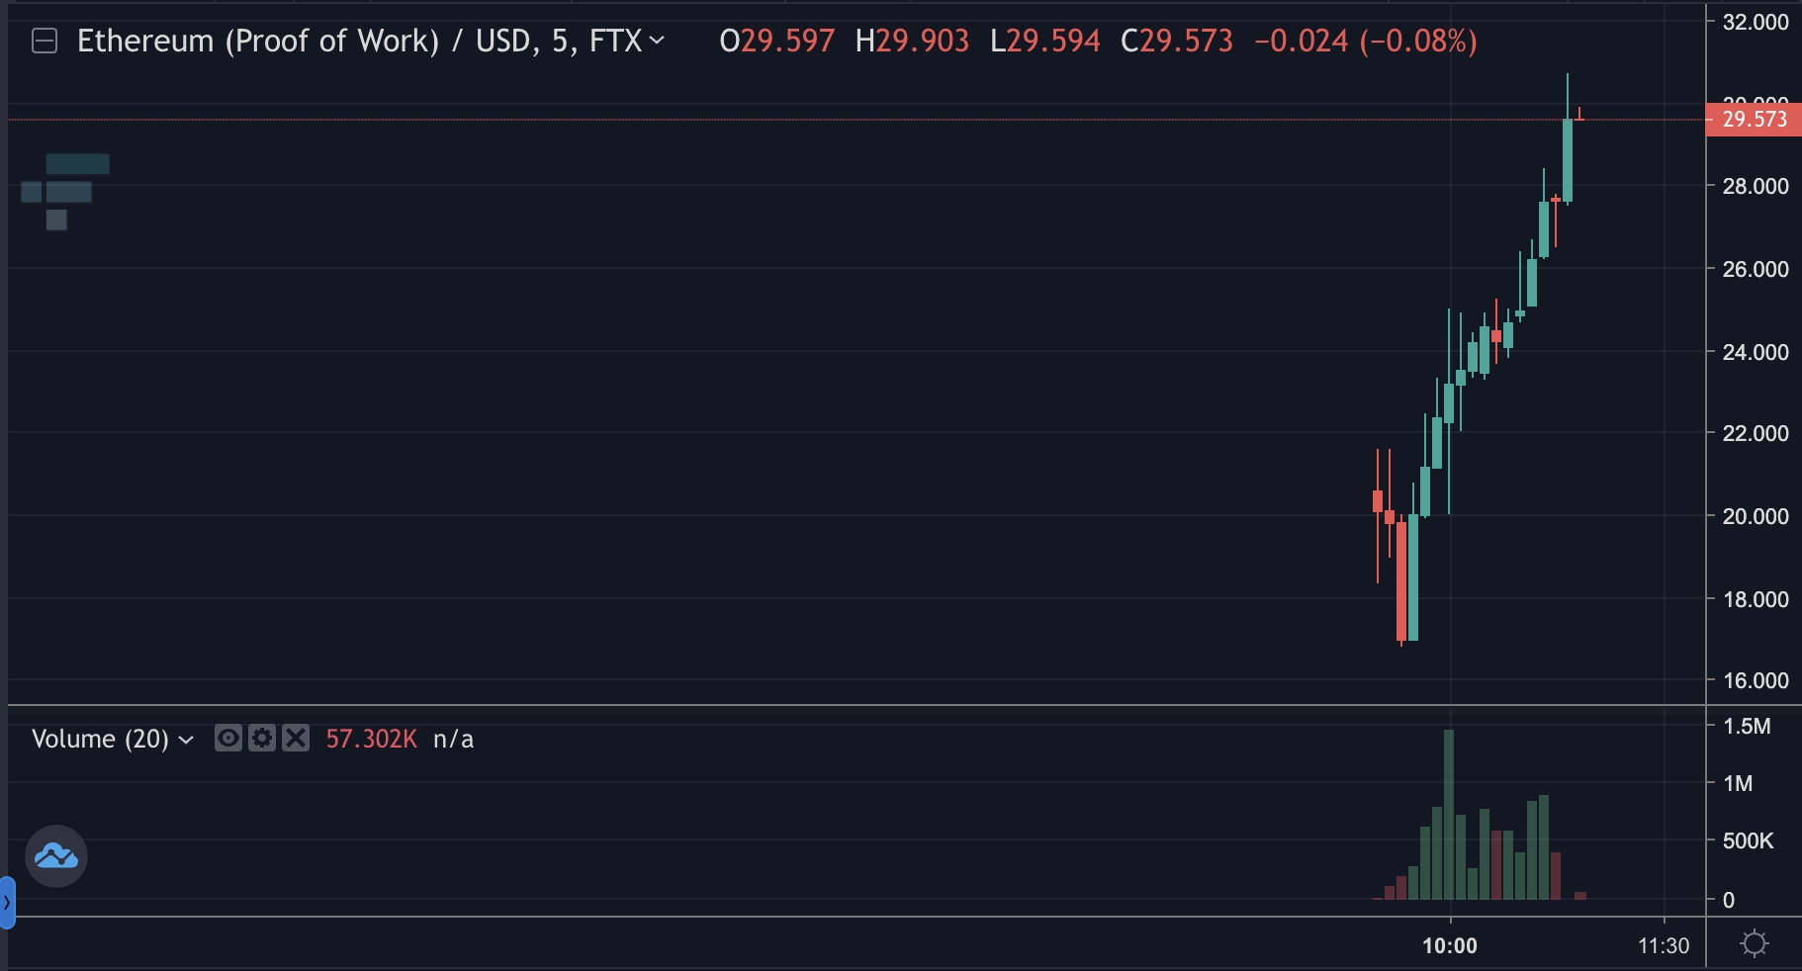Click the 24.000 price scale label
This screenshot has width=1802, height=971.
[1756, 352]
